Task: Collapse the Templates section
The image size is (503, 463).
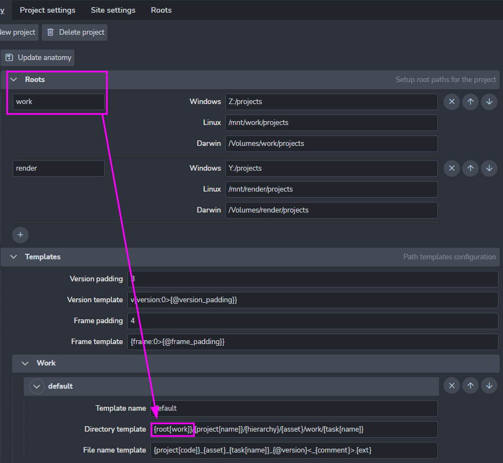Action: 14,257
